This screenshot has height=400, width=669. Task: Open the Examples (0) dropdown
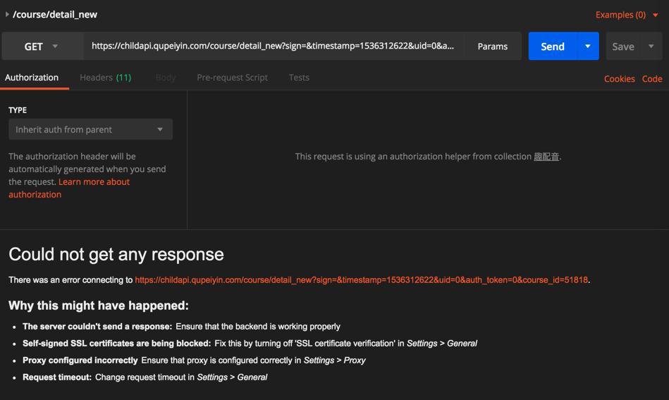pos(626,14)
